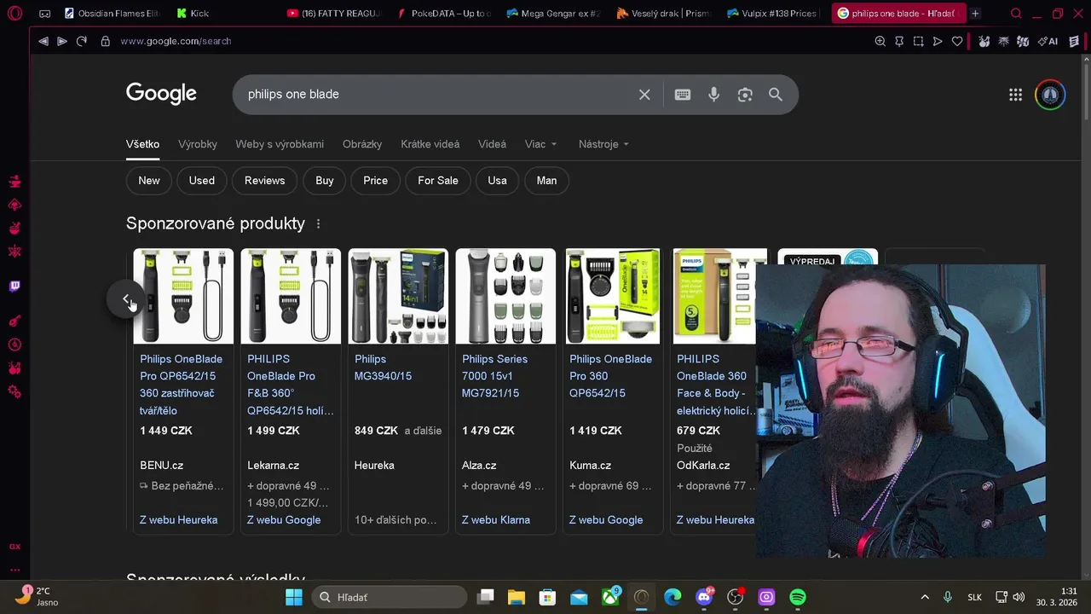Click the Usa filter chip
This screenshot has height=614, width=1091.
click(497, 181)
